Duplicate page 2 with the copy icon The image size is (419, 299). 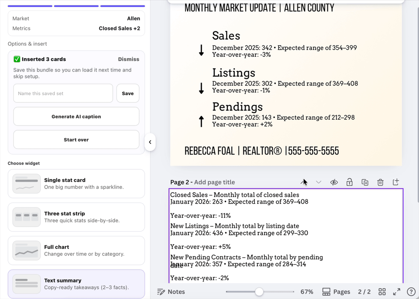click(365, 182)
